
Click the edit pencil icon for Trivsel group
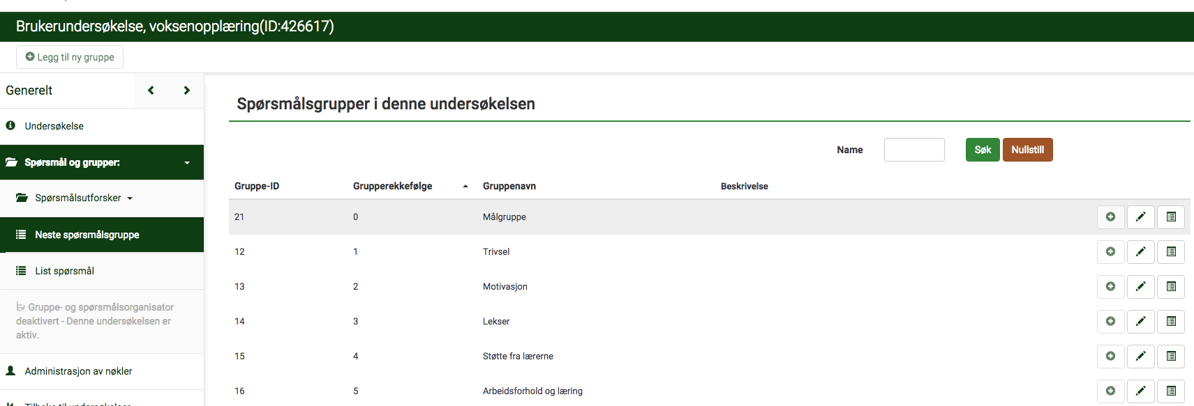(x=1140, y=251)
